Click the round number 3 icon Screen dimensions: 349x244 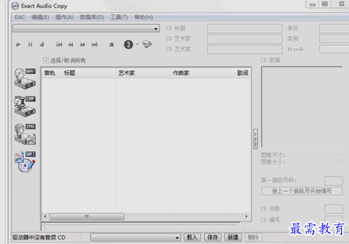[x=128, y=45]
